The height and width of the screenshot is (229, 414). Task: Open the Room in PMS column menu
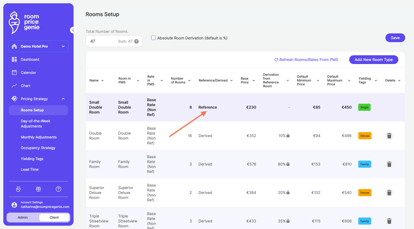[138, 80]
